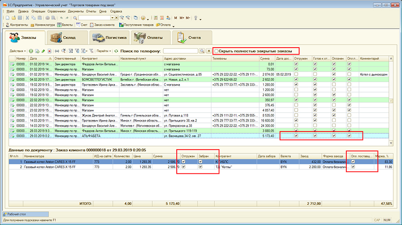Open the Перейти dropdown
This screenshot has width=402, height=225.
[104, 51]
